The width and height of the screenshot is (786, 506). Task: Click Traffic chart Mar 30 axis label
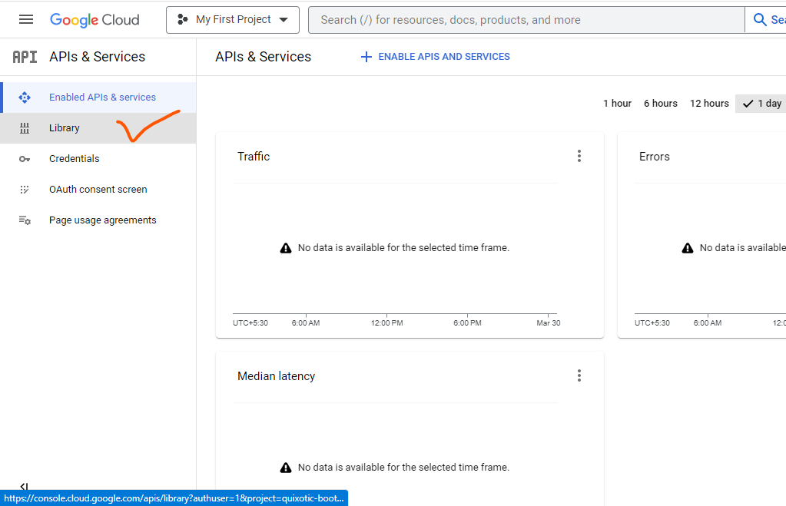click(x=549, y=323)
